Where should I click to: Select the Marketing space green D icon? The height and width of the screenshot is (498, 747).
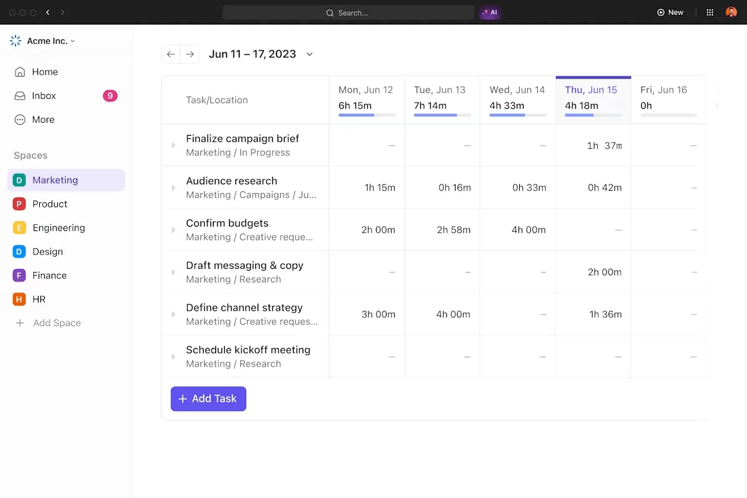click(x=19, y=181)
